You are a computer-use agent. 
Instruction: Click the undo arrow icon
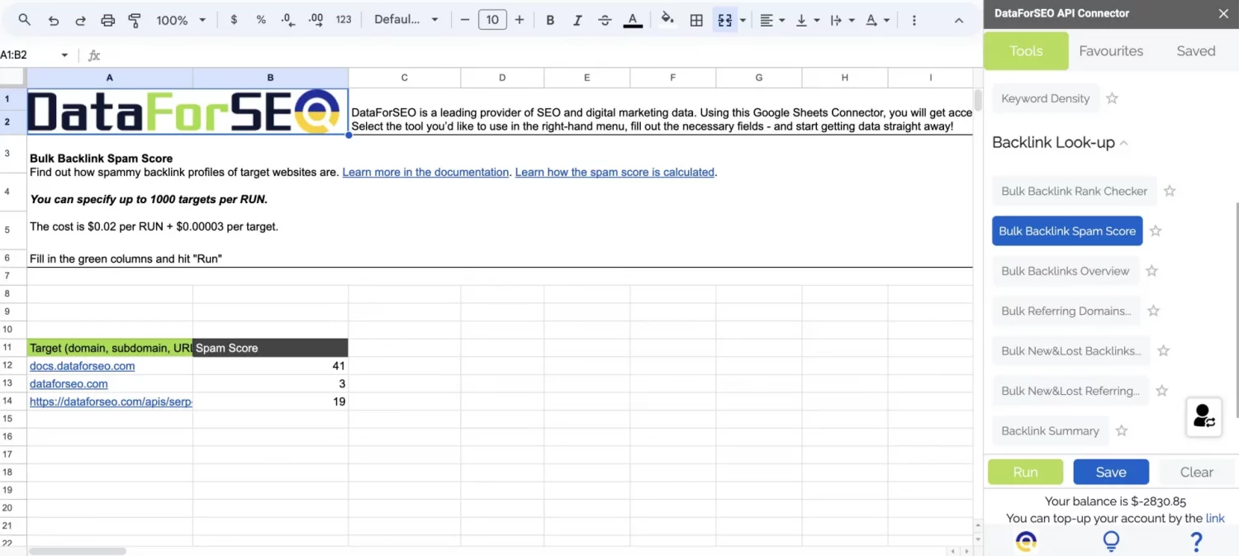point(54,20)
